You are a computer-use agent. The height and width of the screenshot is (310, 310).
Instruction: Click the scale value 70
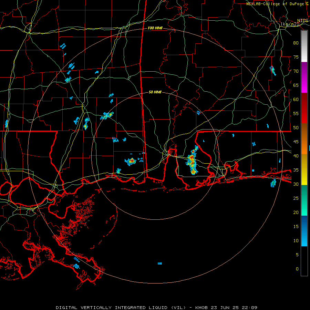click(x=296, y=71)
